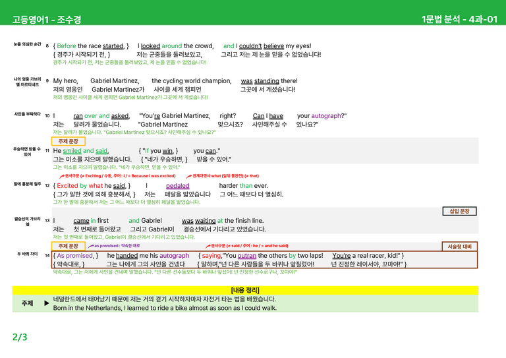
Task: Click the sentence number 10
Action: pyautogui.click(x=47, y=115)
